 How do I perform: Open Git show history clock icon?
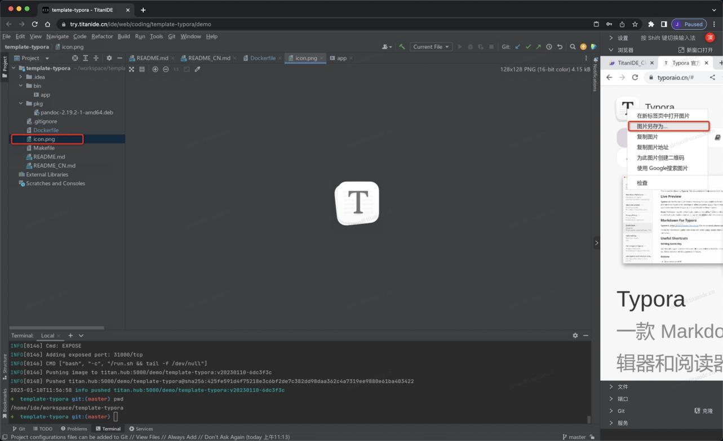(x=549, y=47)
